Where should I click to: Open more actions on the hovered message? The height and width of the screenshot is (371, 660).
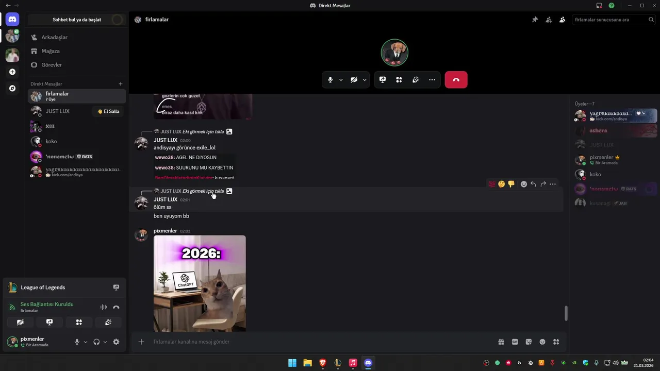pyautogui.click(x=553, y=184)
